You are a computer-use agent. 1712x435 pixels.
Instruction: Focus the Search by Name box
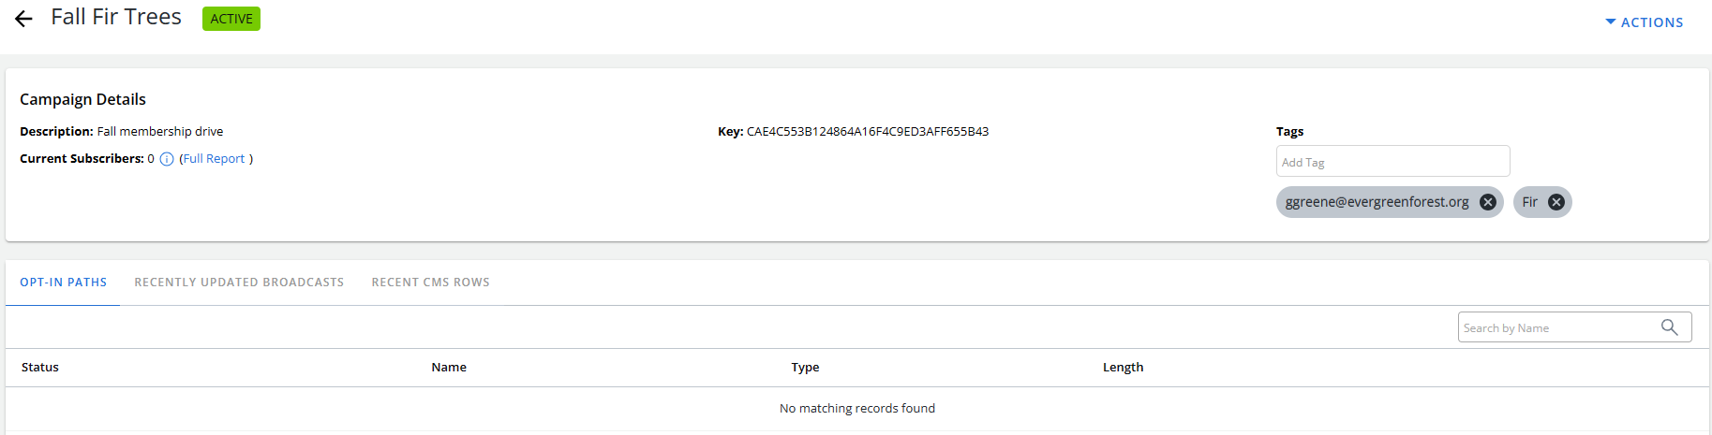[x=1559, y=328]
